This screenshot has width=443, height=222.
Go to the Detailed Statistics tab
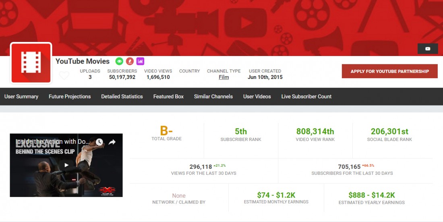(x=122, y=97)
